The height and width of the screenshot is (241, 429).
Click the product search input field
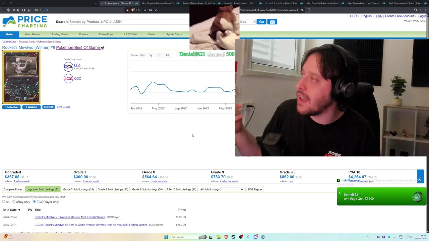(129, 22)
